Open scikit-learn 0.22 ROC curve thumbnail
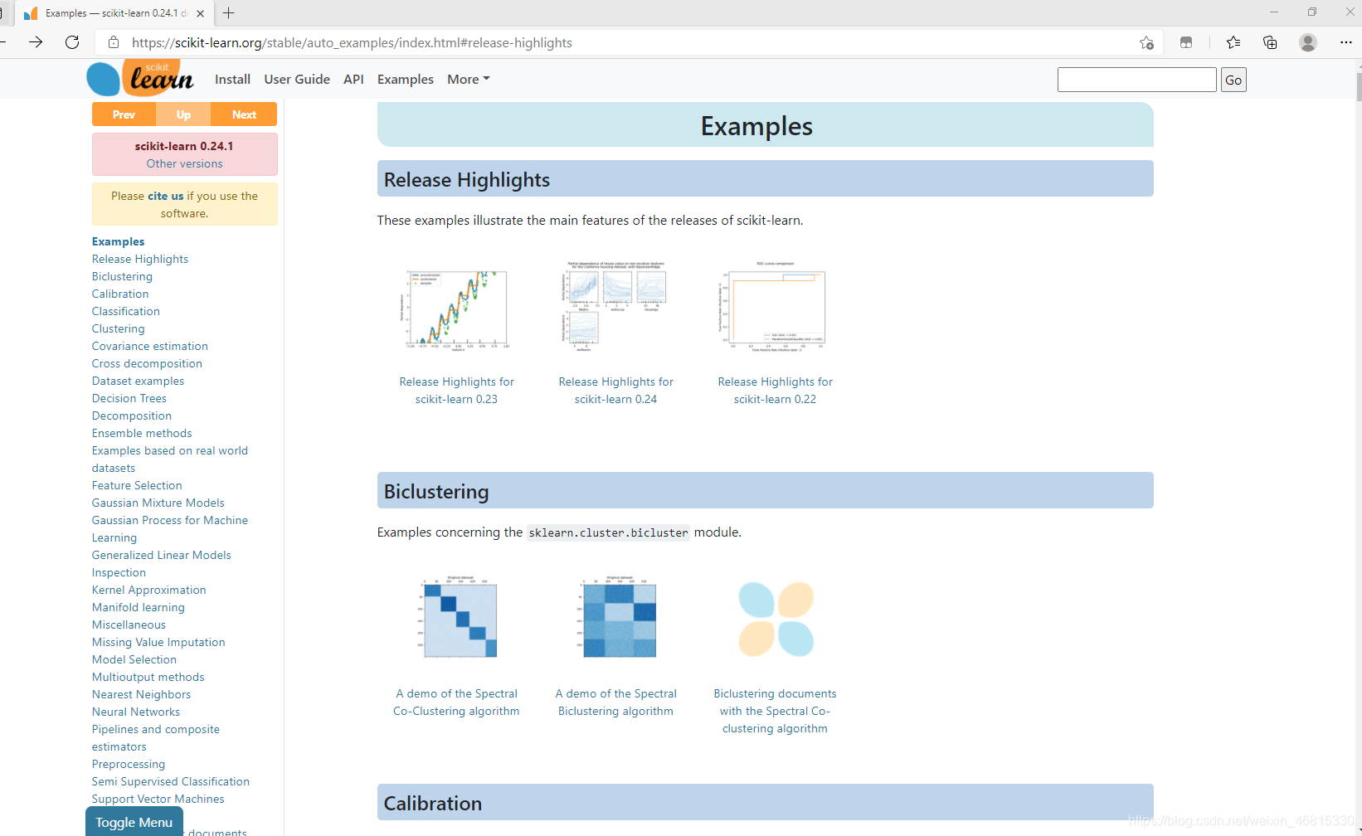 775,307
